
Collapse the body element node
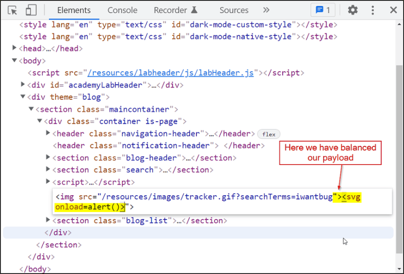[x=15, y=60]
